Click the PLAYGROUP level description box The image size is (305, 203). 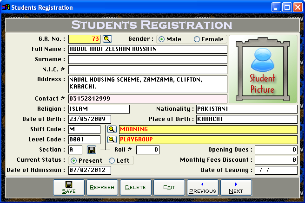point(208,140)
